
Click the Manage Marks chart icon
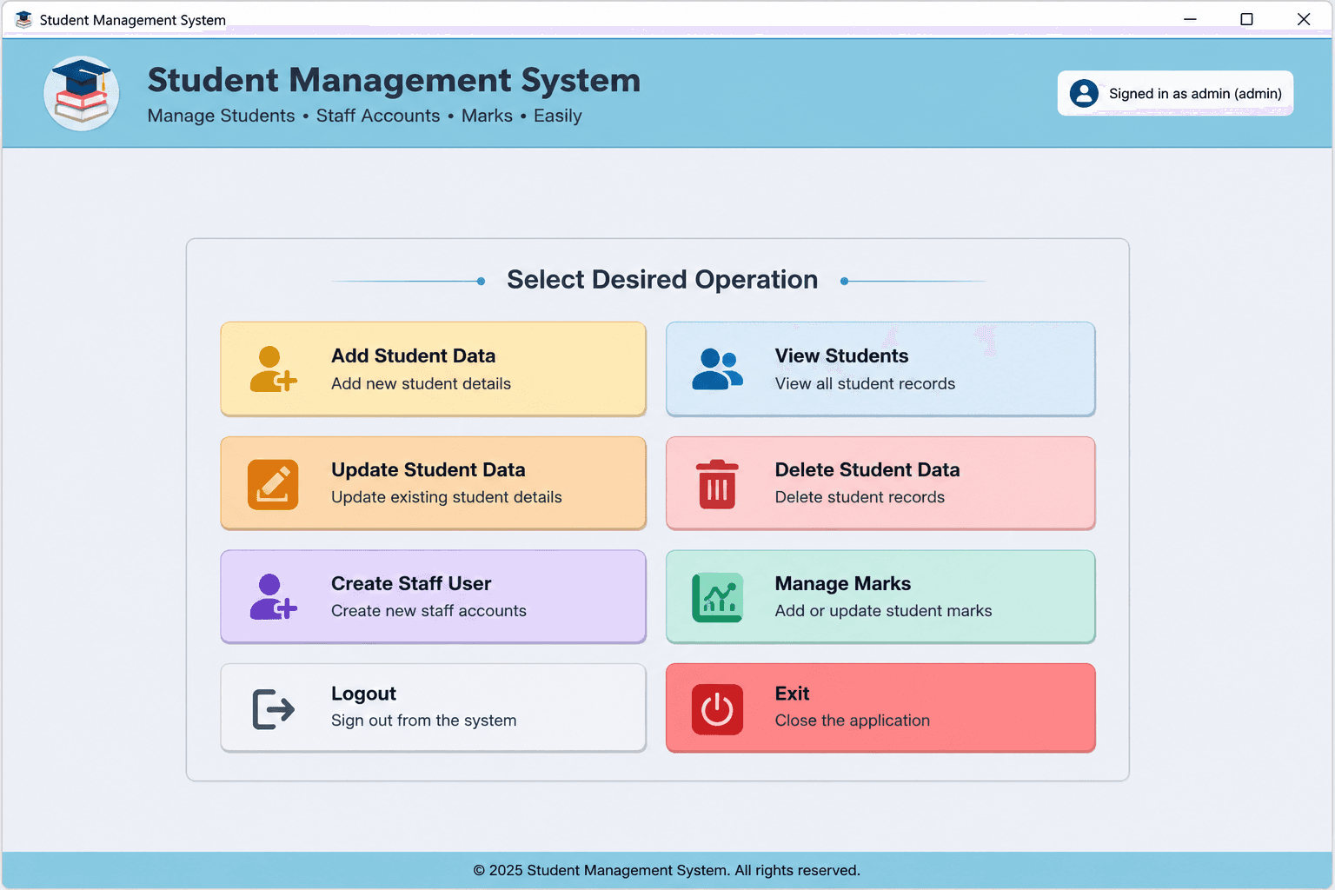pos(717,598)
